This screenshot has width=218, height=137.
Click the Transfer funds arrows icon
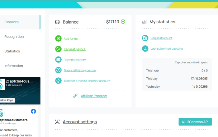(x=58, y=81)
